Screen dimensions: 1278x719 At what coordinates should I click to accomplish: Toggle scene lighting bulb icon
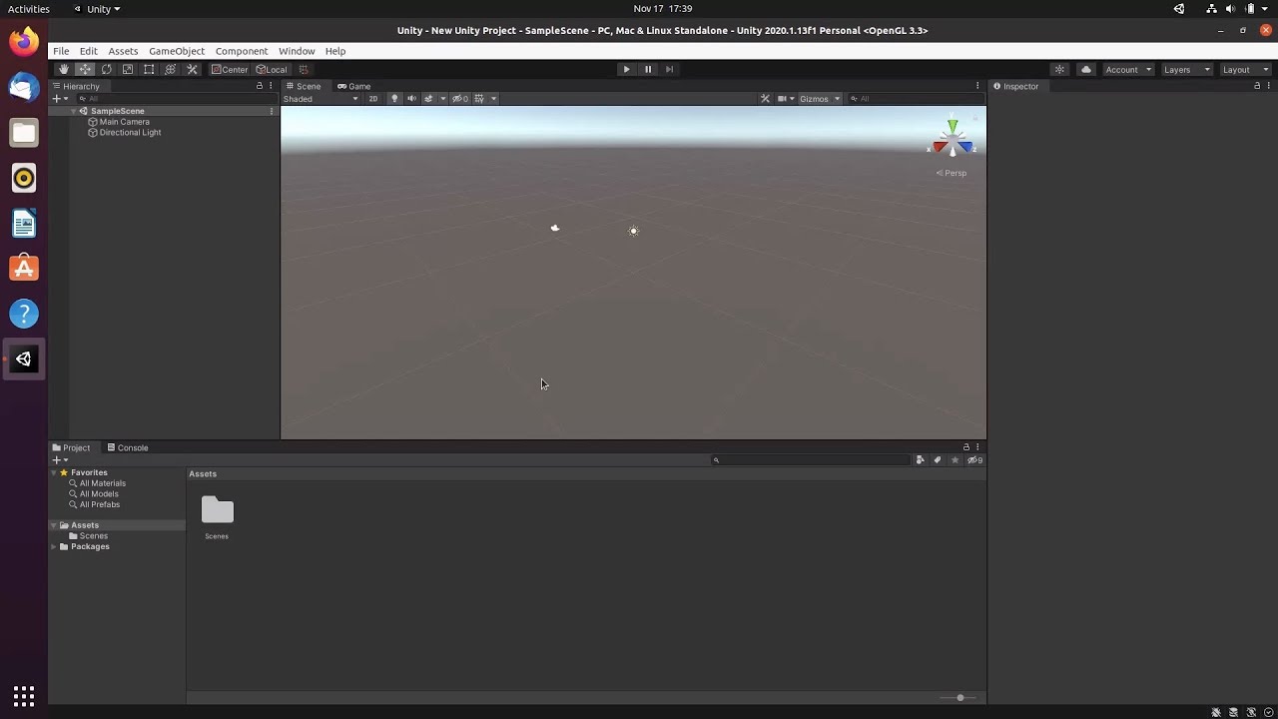(x=394, y=99)
